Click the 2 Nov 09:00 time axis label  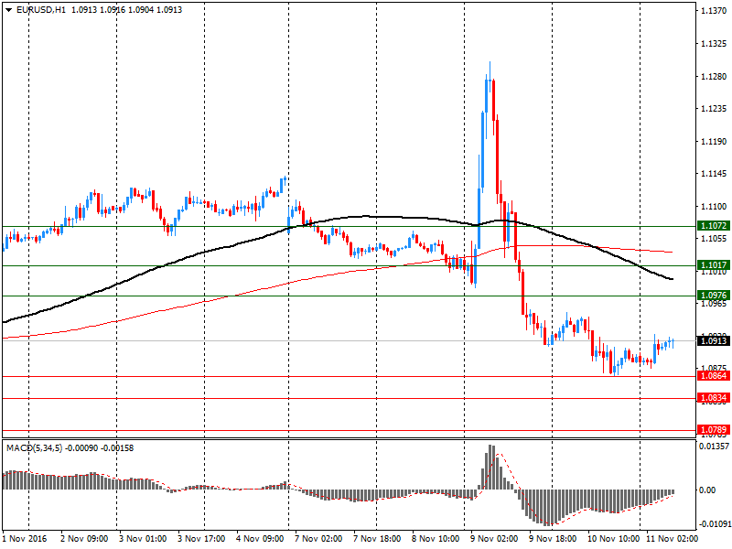pyautogui.click(x=84, y=539)
